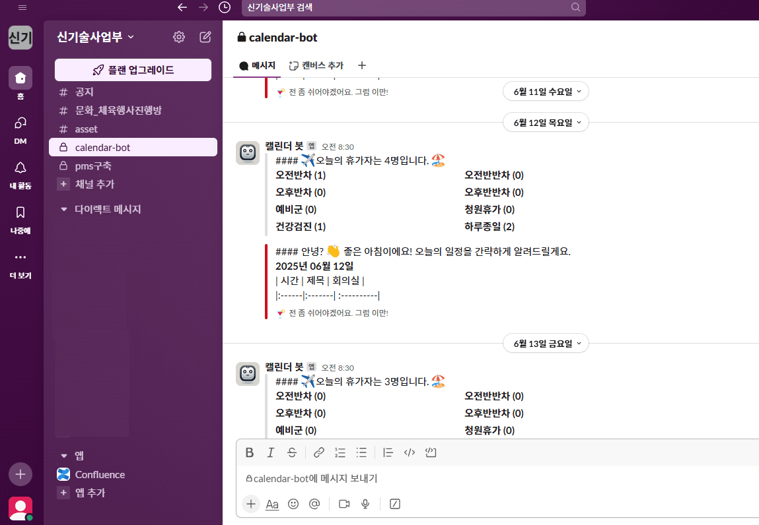759x525 pixels.
Task: Compose a new message
Action: (x=205, y=37)
